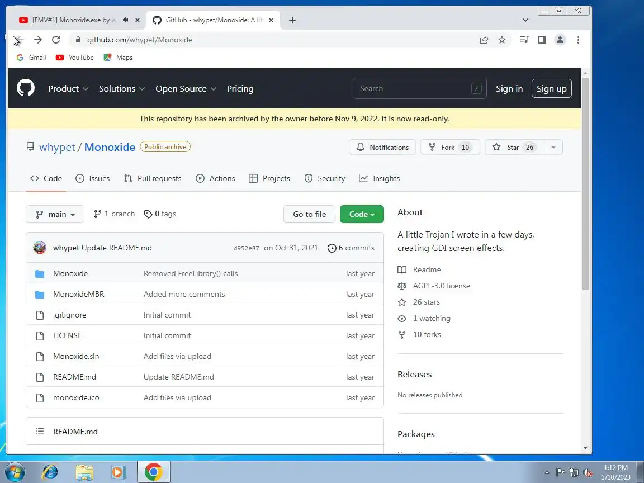Open Chrome three-dot menu
Image resolution: width=644 pixels, height=483 pixels.
coord(578,40)
